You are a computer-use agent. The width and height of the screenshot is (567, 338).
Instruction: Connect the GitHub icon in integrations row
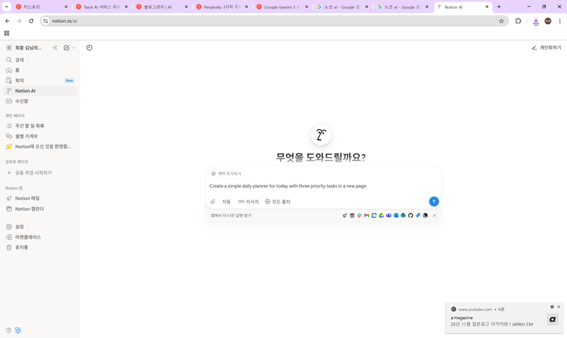[410, 216]
